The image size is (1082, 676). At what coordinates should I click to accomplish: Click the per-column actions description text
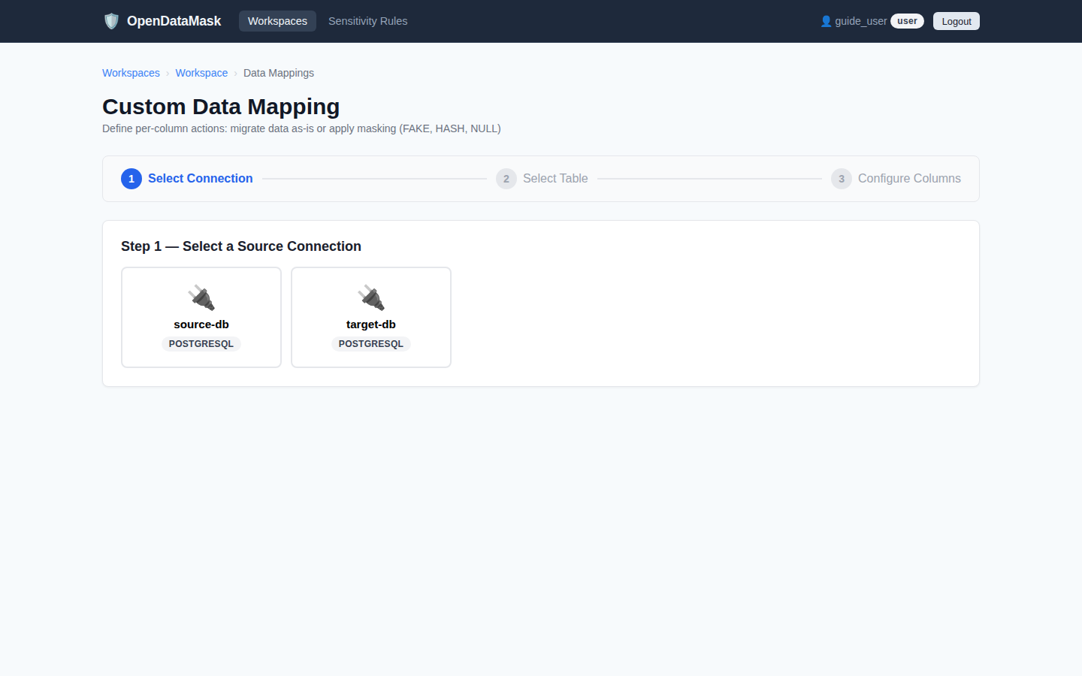click(x=301, y=128)
